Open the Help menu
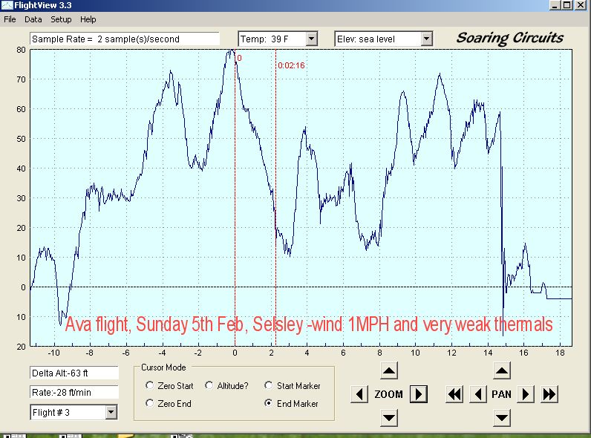Screen dimensions: 591x438 coord(88,19)
